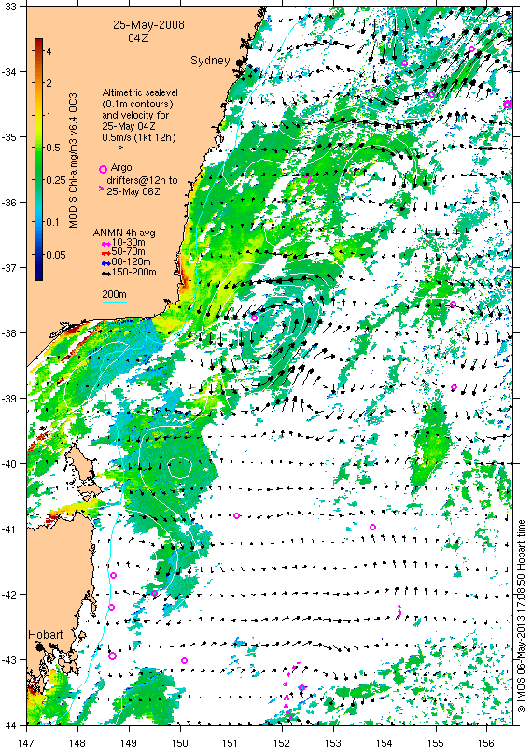This screenshot has width=532, height=747.
Task: Click the Argo float circle near 41S 153.8E
Action: click(x=373, y=527)
